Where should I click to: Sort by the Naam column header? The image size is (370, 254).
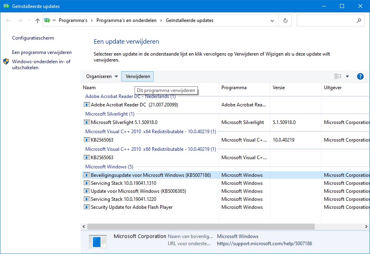tap(89, 88)
